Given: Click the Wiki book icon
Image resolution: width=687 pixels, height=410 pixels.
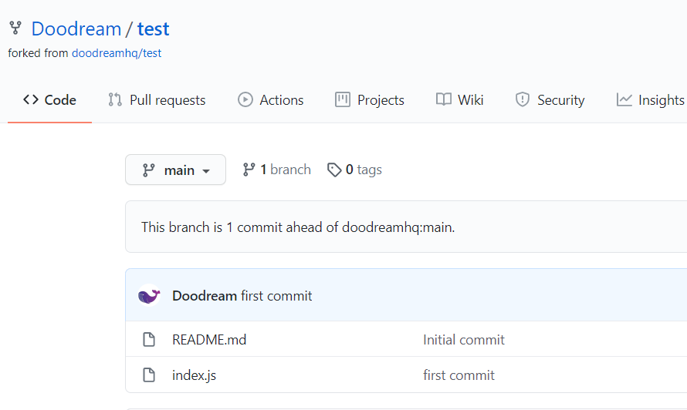Looking at the screenshot, I should pos(443,99).
